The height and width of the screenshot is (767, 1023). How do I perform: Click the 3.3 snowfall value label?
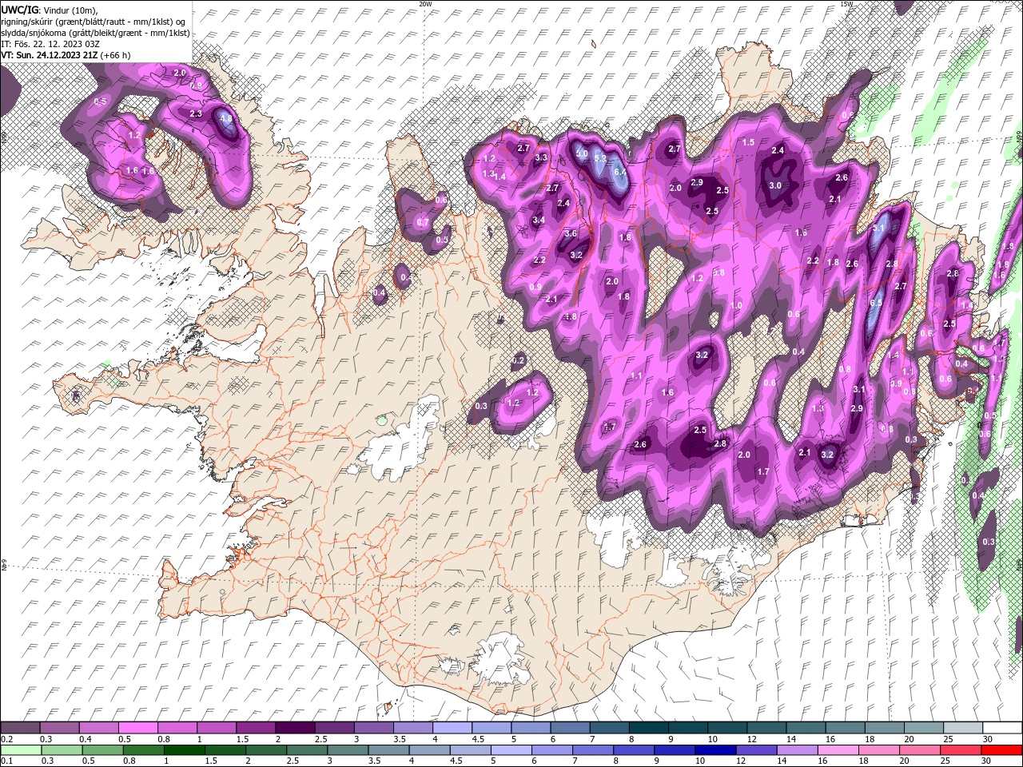tap(541, 157)
